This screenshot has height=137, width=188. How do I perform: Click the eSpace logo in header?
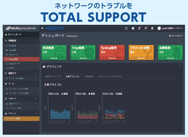pos(54,28)
